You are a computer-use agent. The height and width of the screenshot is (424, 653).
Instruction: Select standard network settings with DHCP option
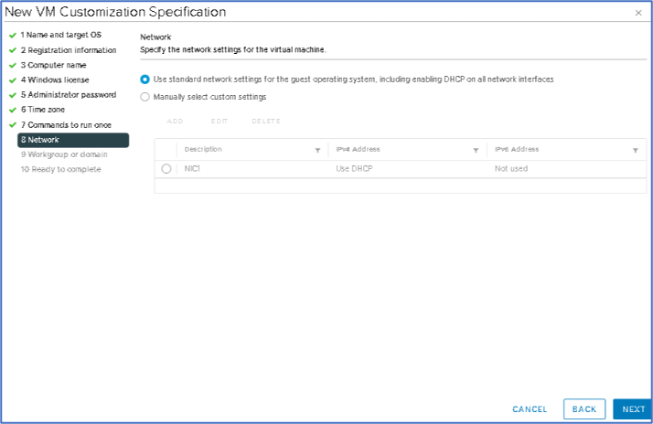(x=145, y=79)
